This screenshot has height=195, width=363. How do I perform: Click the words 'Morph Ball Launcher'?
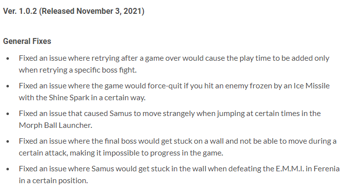tap(55, 125)
